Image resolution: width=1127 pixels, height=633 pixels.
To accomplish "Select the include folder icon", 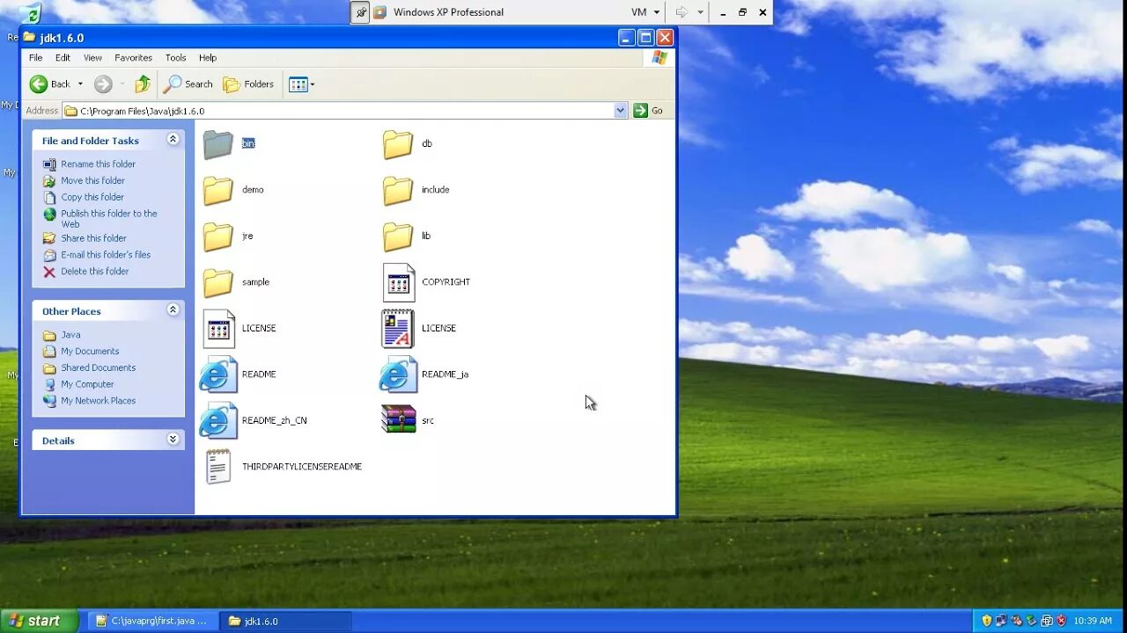I will tap(398, 190).
